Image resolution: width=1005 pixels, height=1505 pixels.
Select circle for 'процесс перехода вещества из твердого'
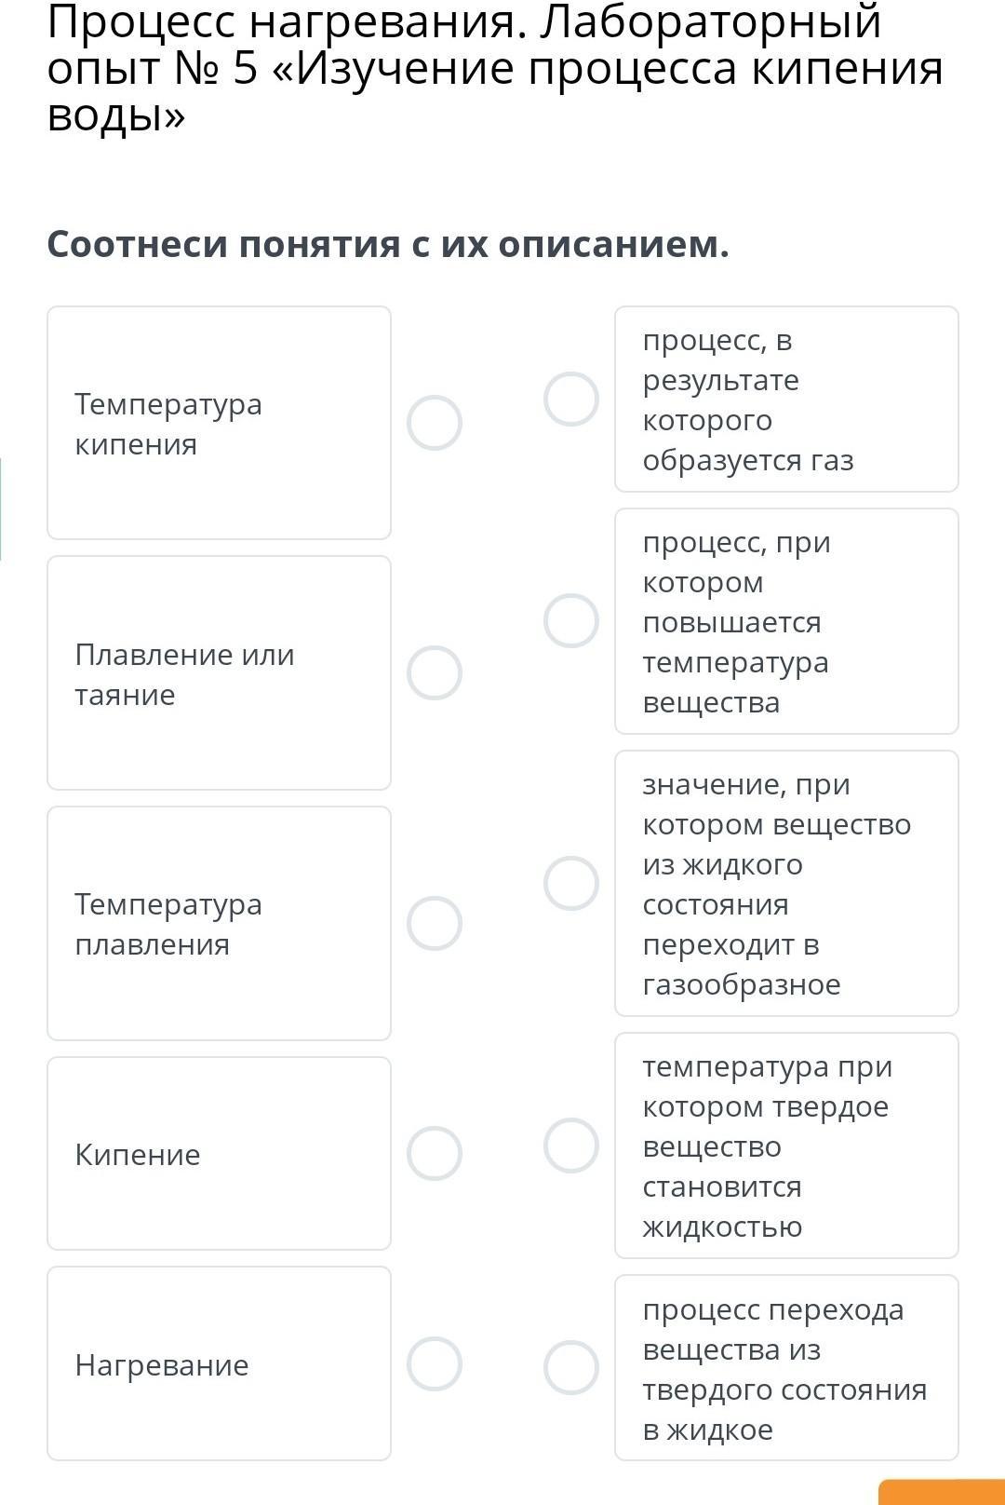click(x=571, y=1367)
